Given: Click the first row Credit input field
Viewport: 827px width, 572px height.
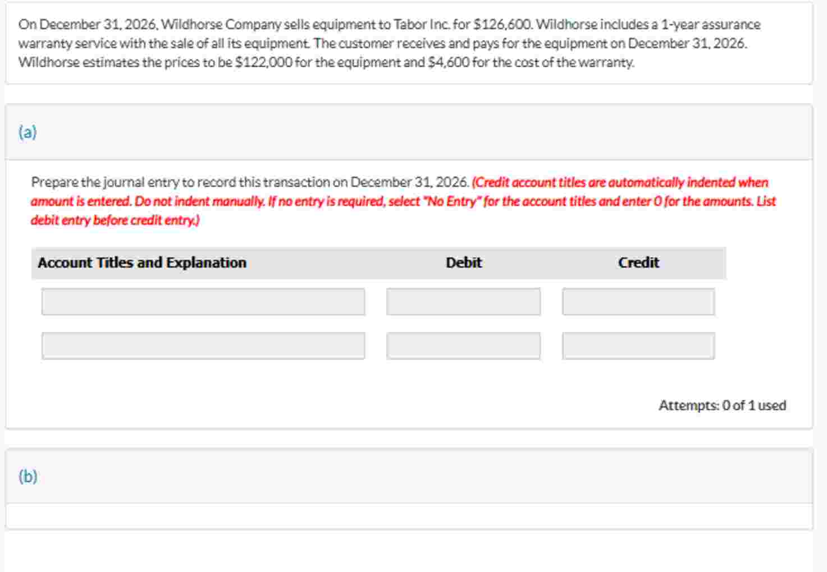Looking at the screenshot, I should pos(639,302).
